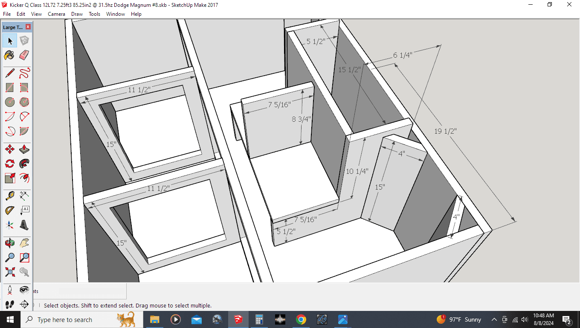Viewport: 580px width, 328px height.
Task: Select the Follow Me tool
Action: (25, 164)
